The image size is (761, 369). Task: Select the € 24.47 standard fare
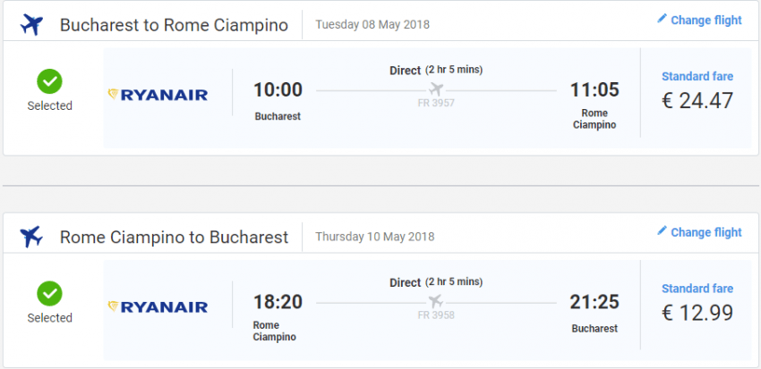(697, 99)
